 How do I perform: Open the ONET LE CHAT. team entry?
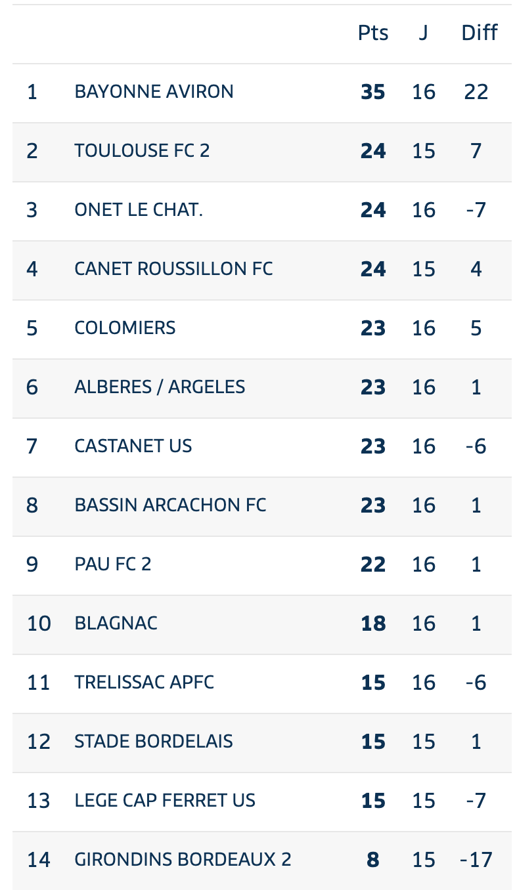click(139, 210)
